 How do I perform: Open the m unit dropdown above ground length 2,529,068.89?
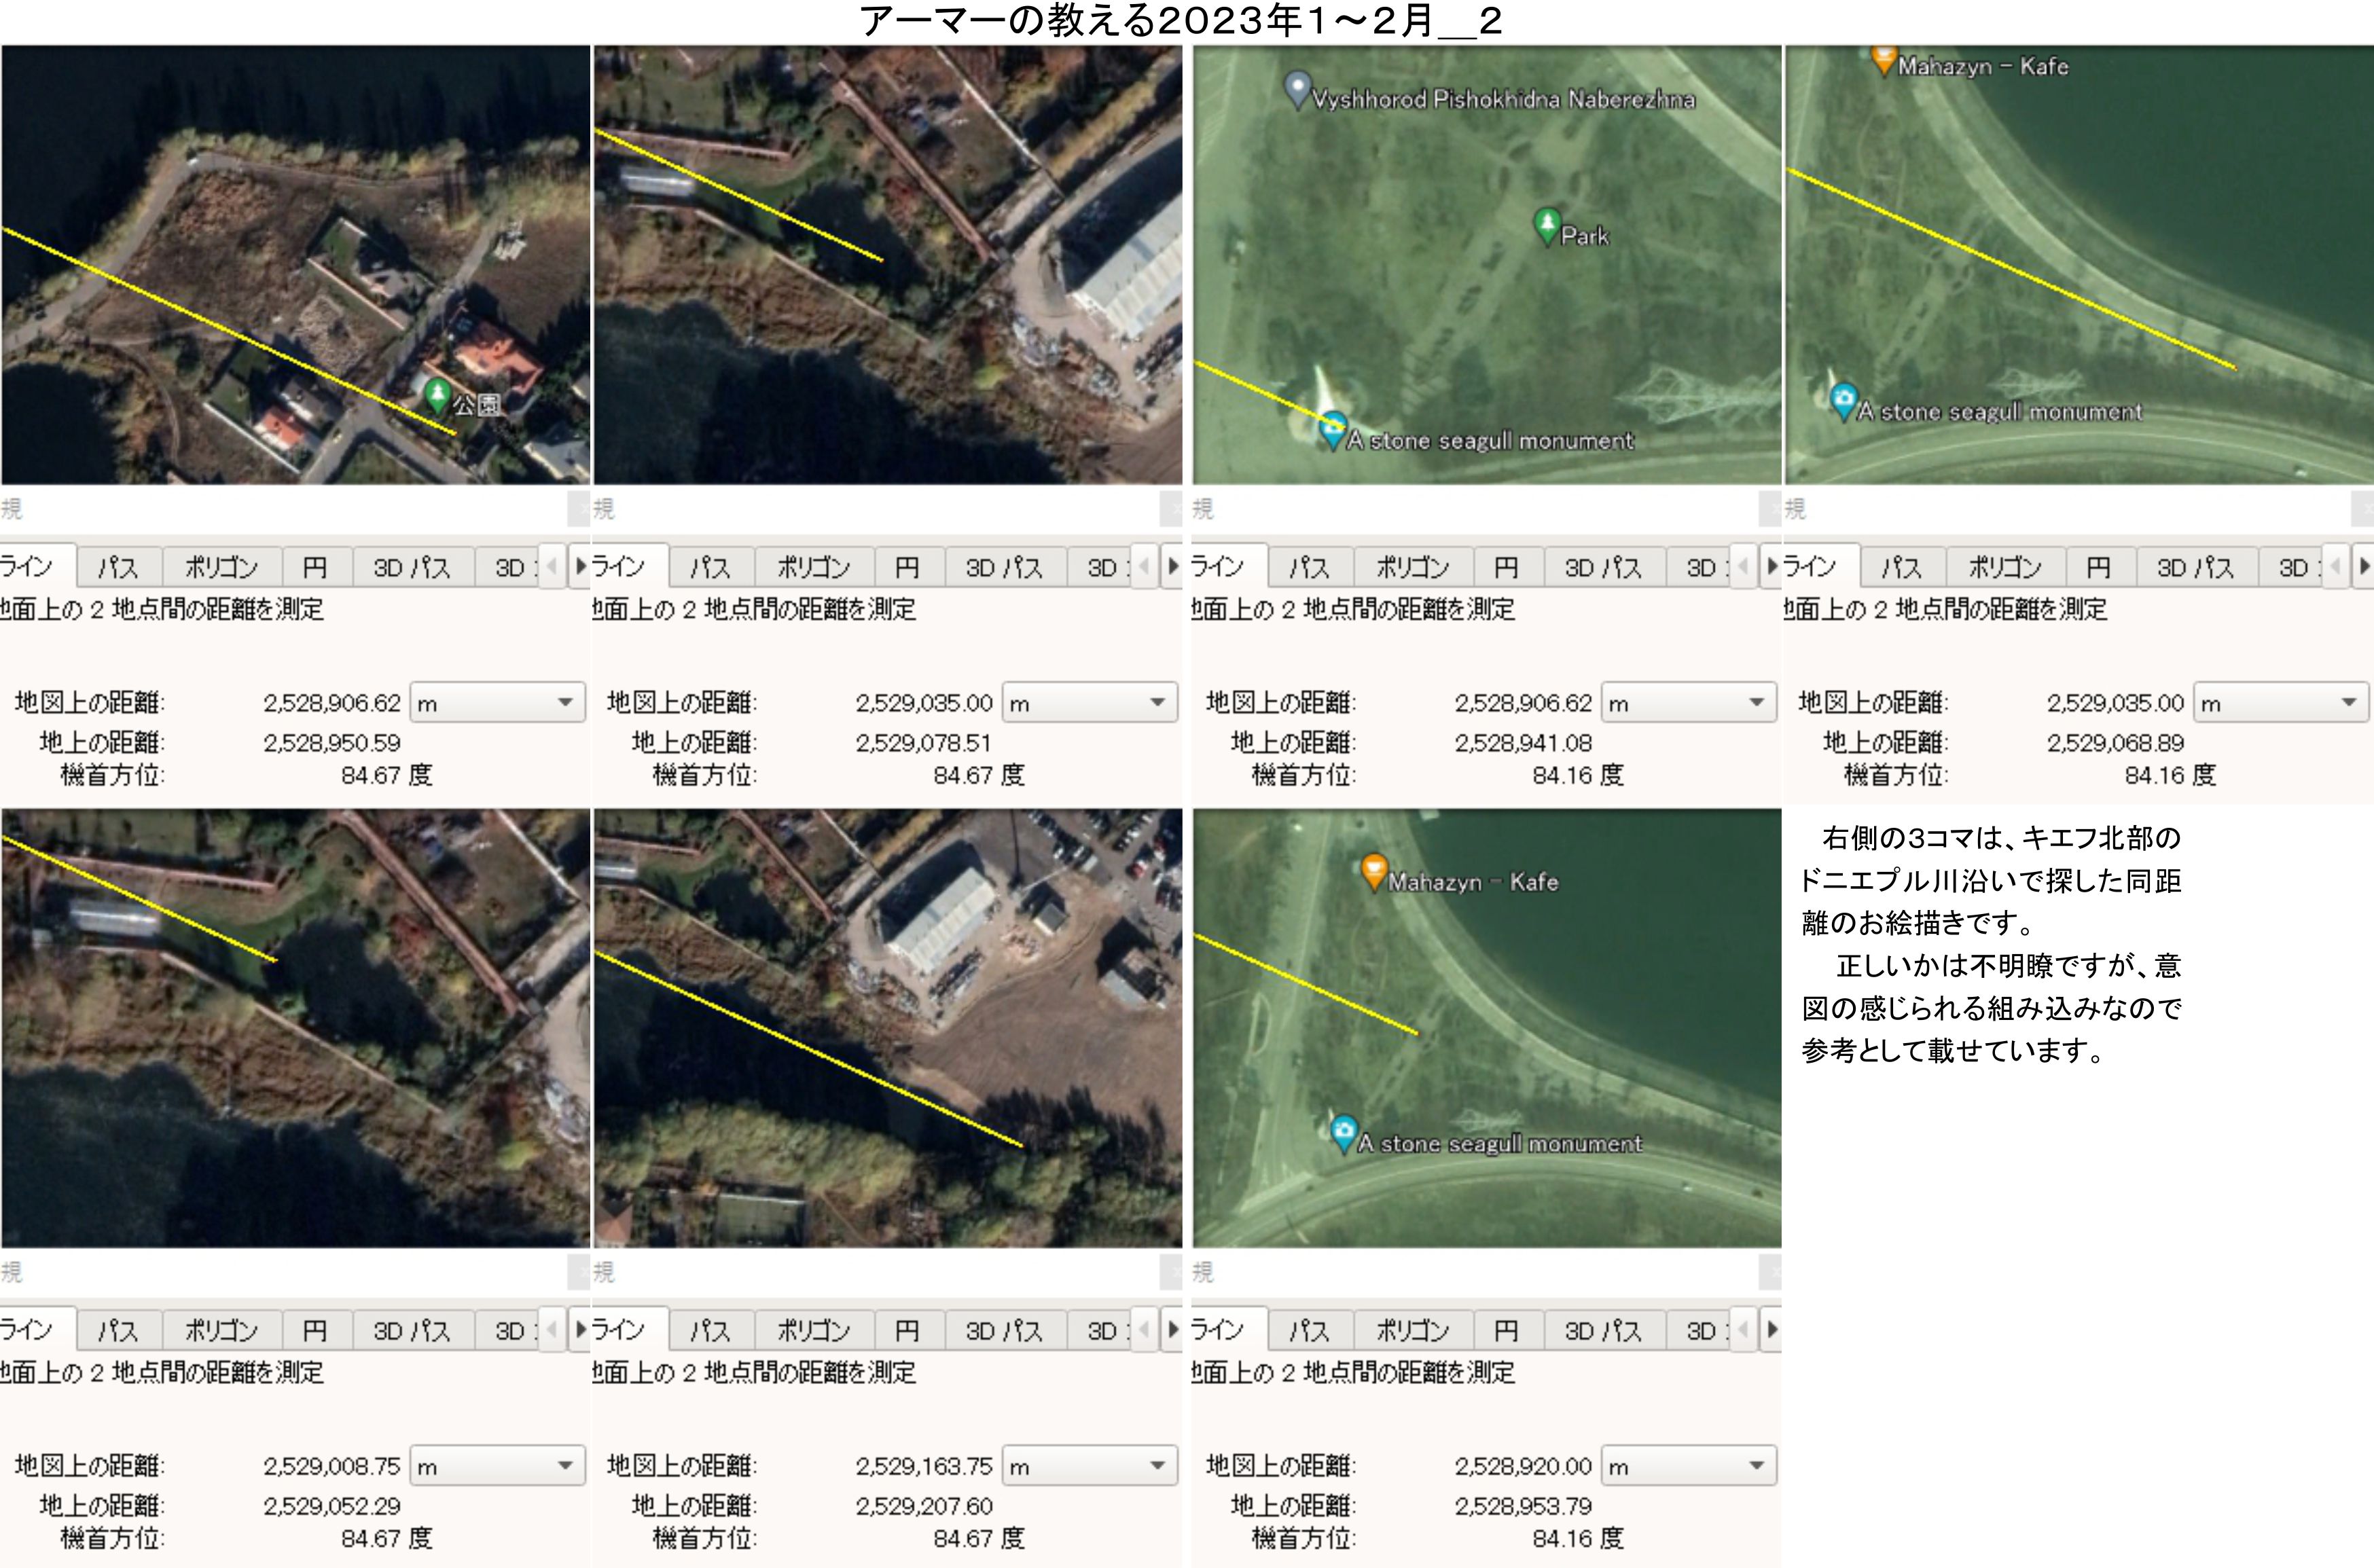(x=2281, y=703)
